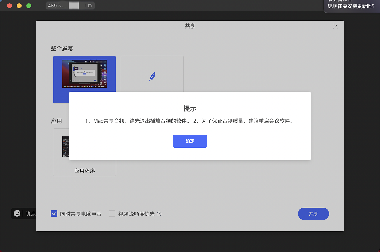
Task: Copy meeting number with copy icon
Action: pyautogui.click(x=90, y=6)
